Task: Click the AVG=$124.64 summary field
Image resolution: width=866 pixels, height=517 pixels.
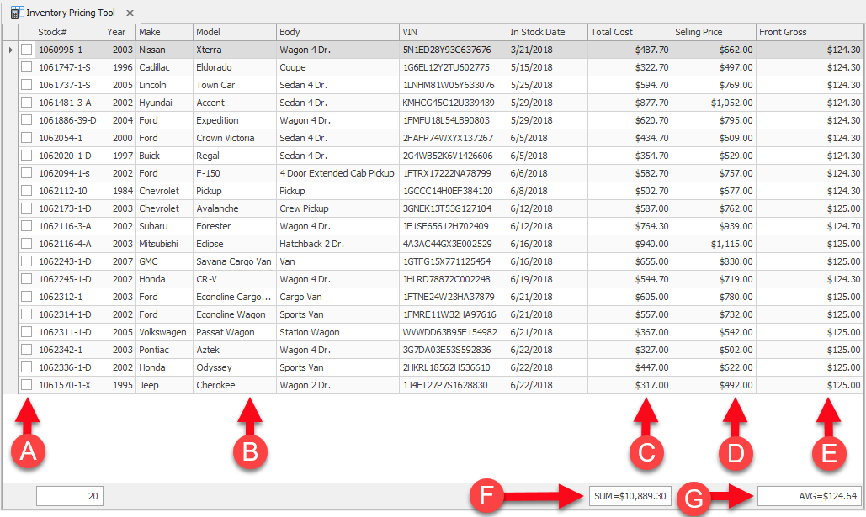Action: click(x=812, y=496)
